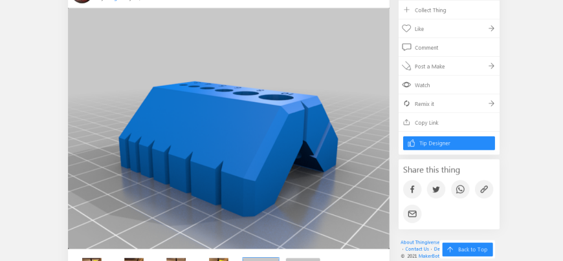Viewport: 563px width, 261px height.
Task: Click the chain link share icon
Action: coord(484,189)
